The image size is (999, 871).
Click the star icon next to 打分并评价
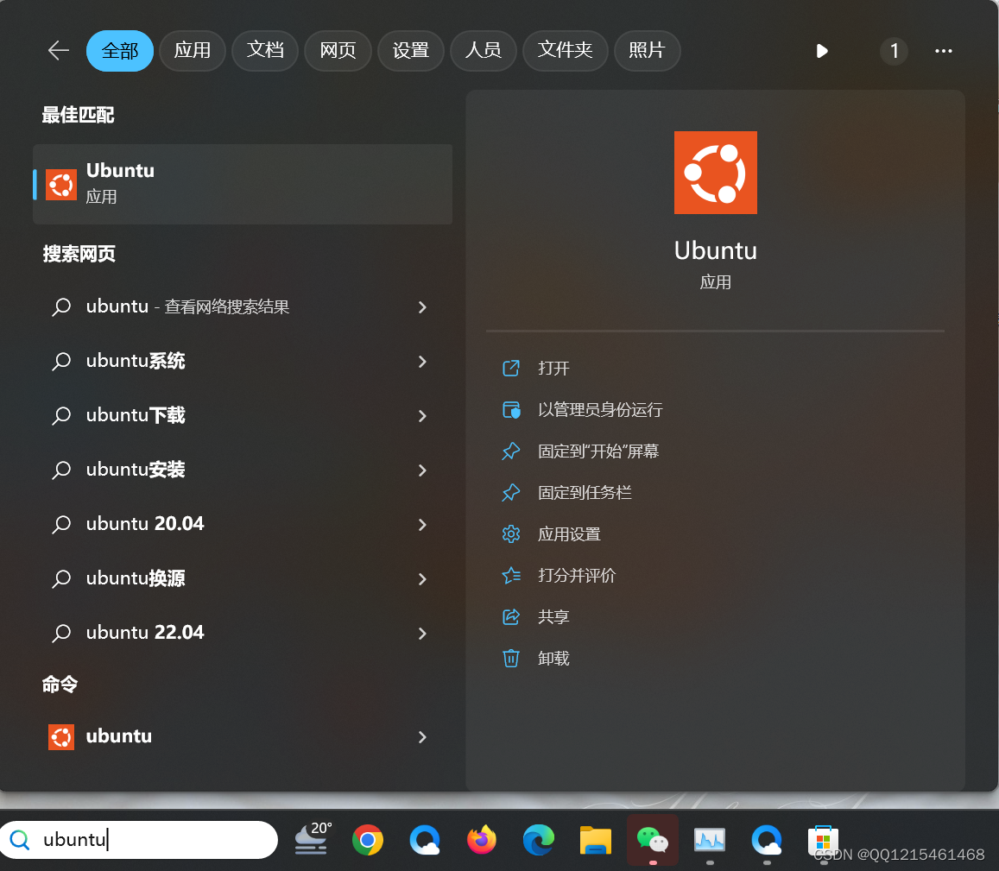511,576
